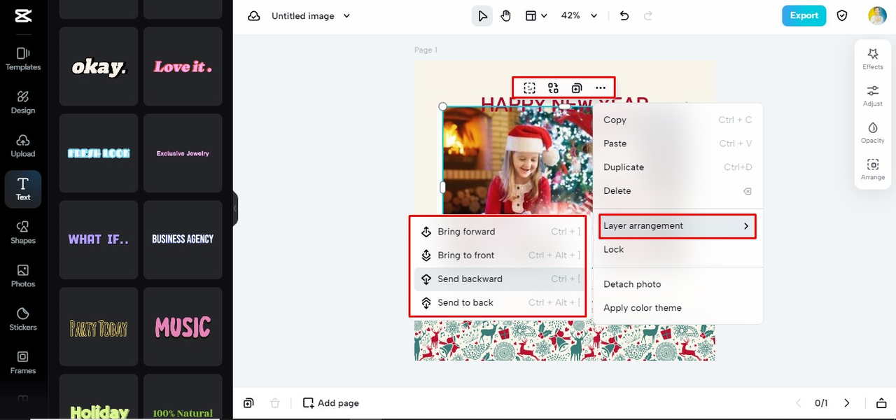Select Bring forward in submenu
Image resolution: width=896 pixels, height=420 pixels.
coord(499,232)
